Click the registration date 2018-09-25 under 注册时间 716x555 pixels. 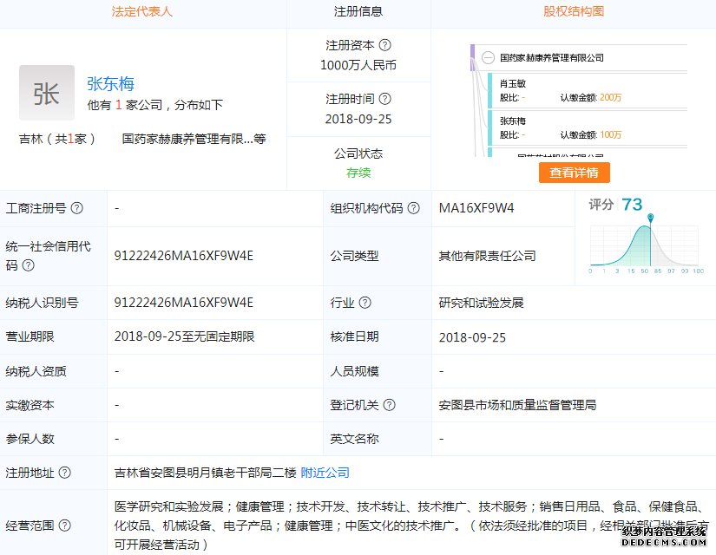358,119
